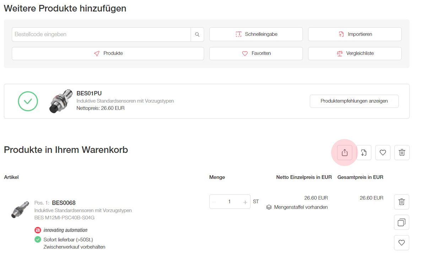Open the Vergleichsliste button

[355, 54]
